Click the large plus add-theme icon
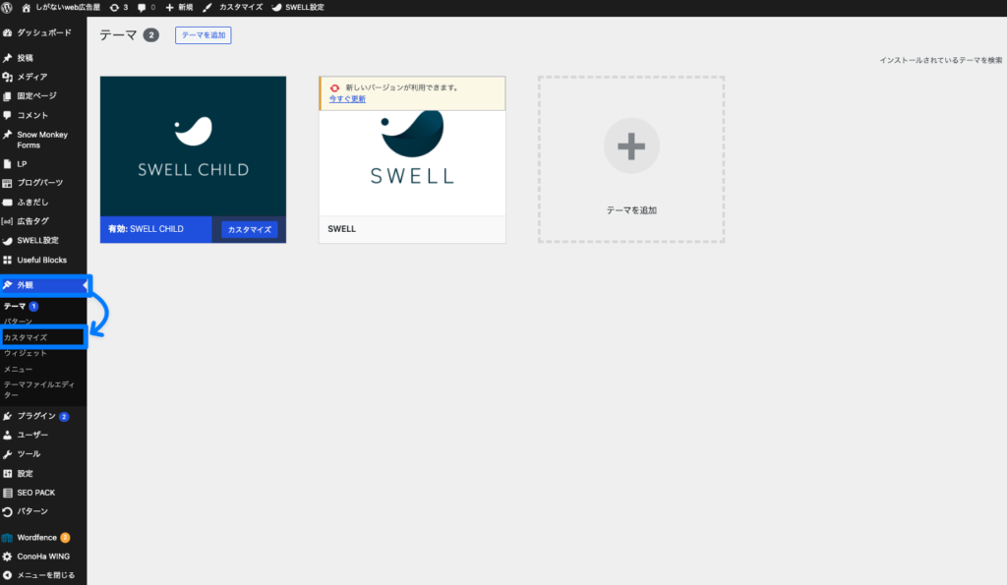Viewport: 1007px width, 585px height. [x=630, y=147]
